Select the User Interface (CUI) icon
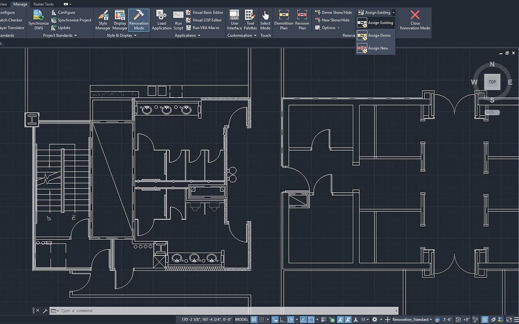This screenshot has height=324, width=519. tap(234, 20)
